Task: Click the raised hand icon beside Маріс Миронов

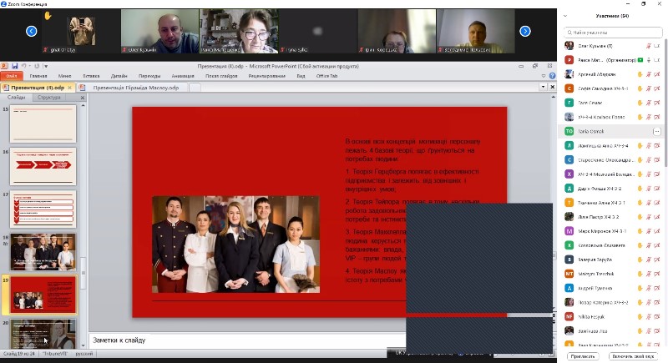Action: [640, 231]
